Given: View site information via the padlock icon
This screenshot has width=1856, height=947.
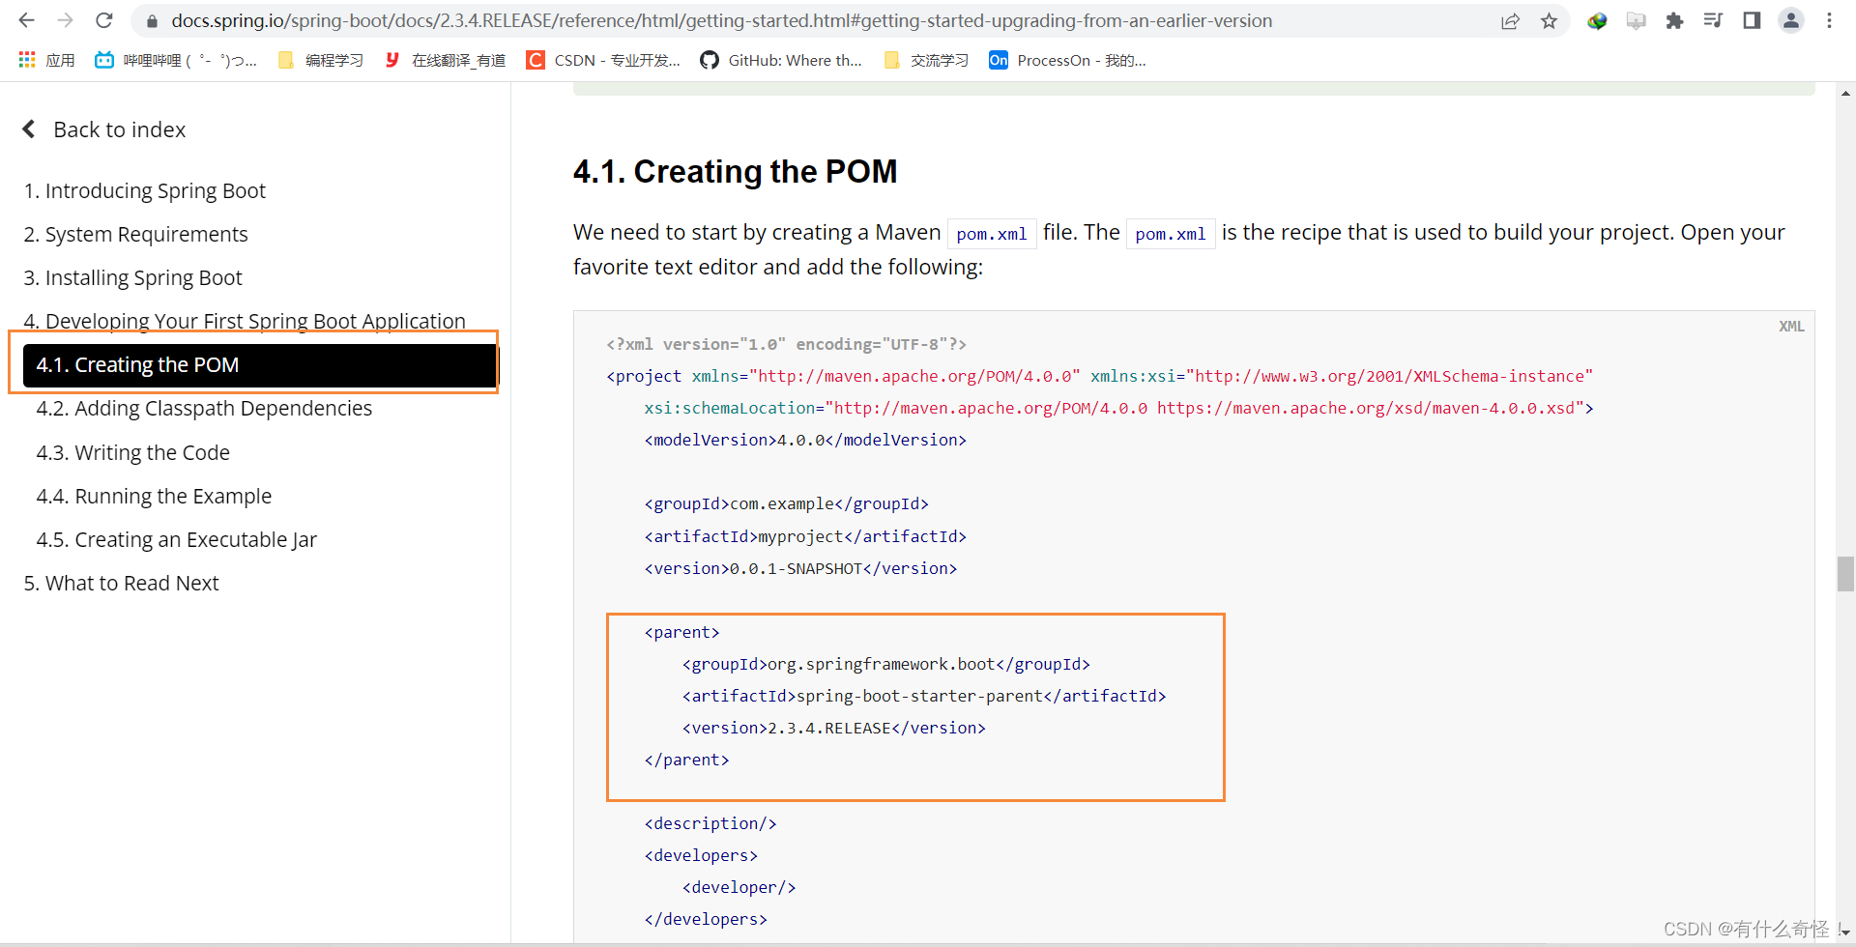Looking at the screenshot, I should [x=152, y=21].
